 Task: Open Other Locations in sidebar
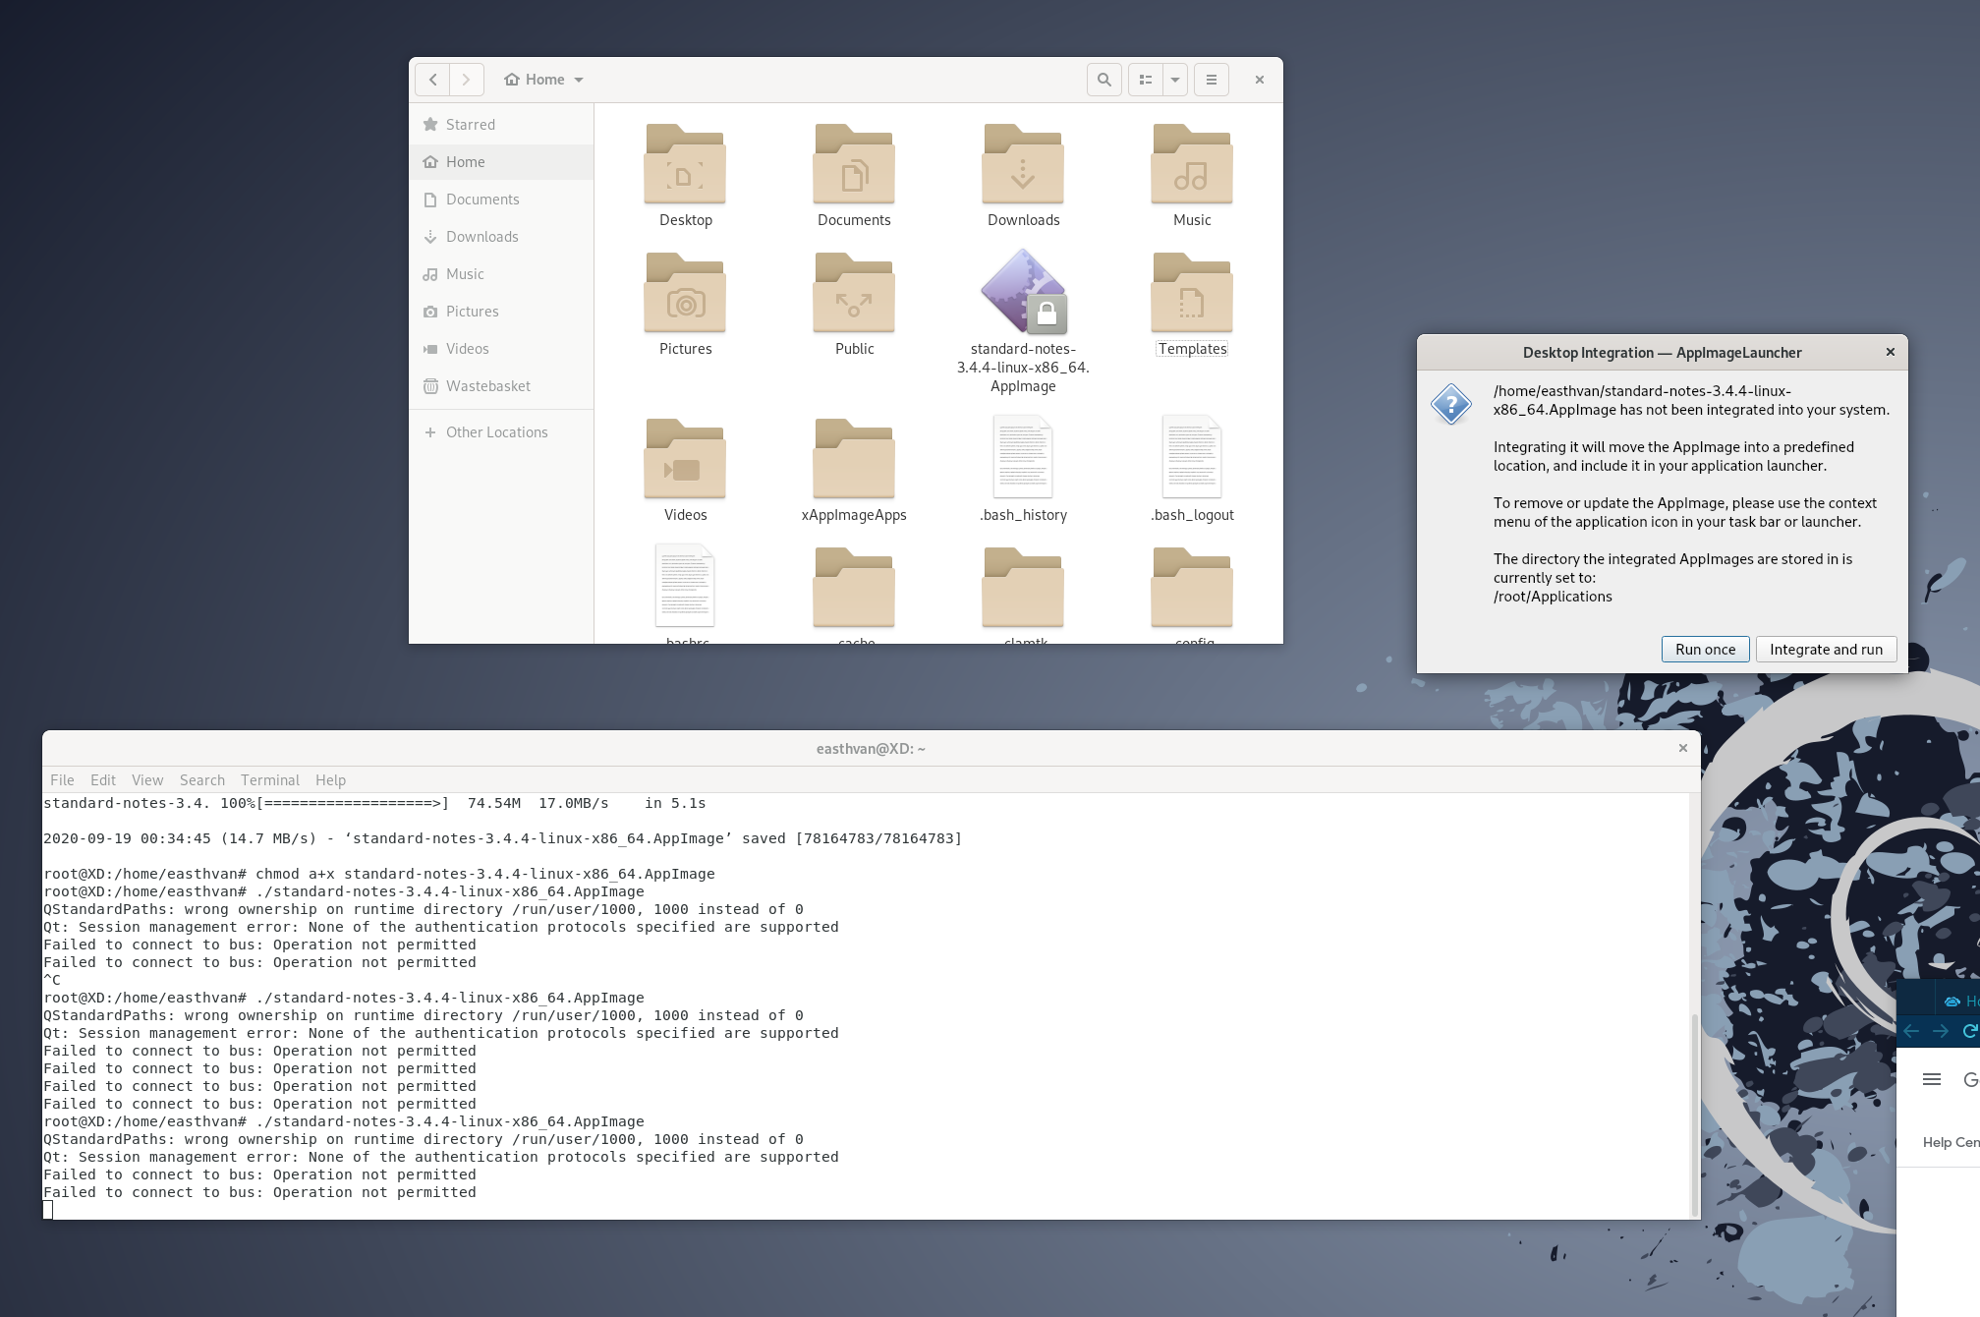point(501,432)
